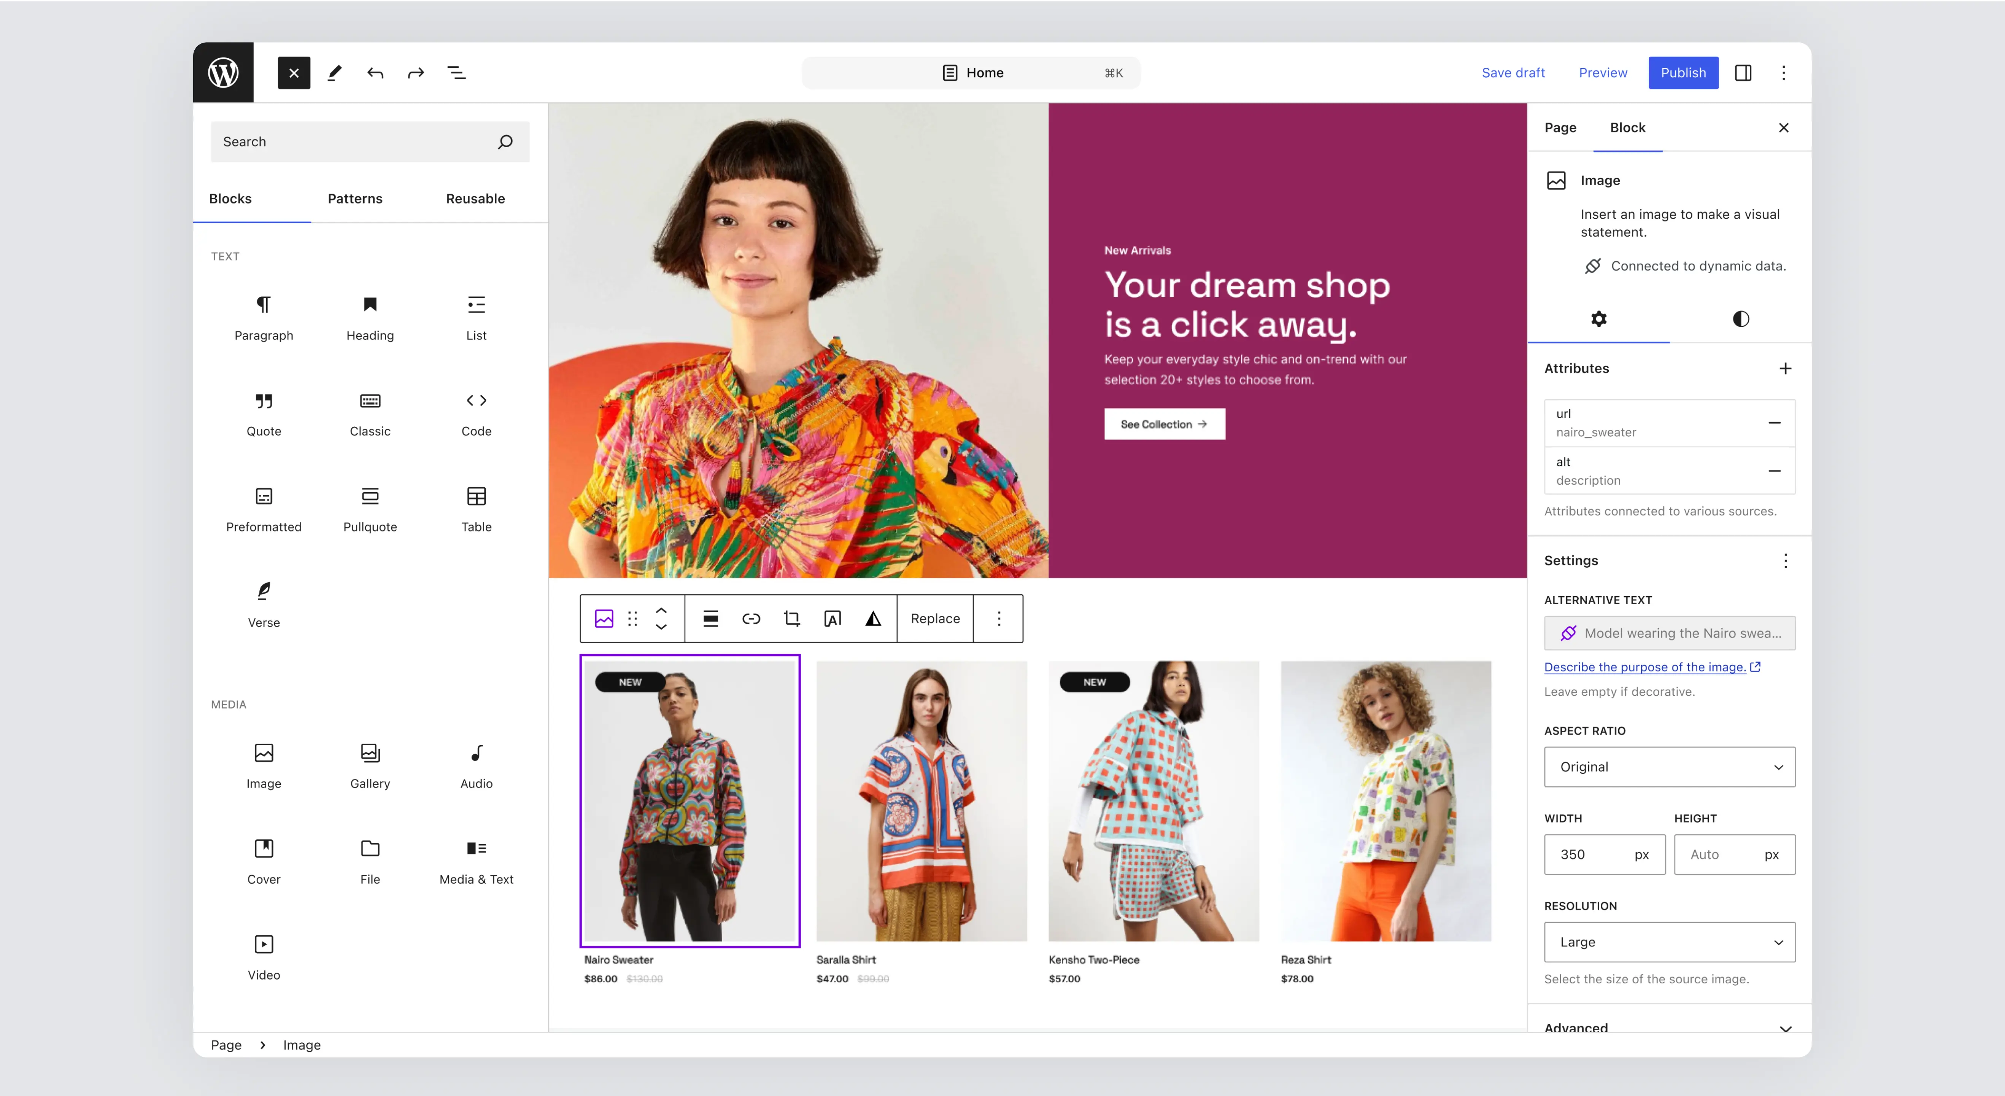Screen dimensions: 2005x1096
Task: Click the add text over image icon
Action: [x=832, y=619]
